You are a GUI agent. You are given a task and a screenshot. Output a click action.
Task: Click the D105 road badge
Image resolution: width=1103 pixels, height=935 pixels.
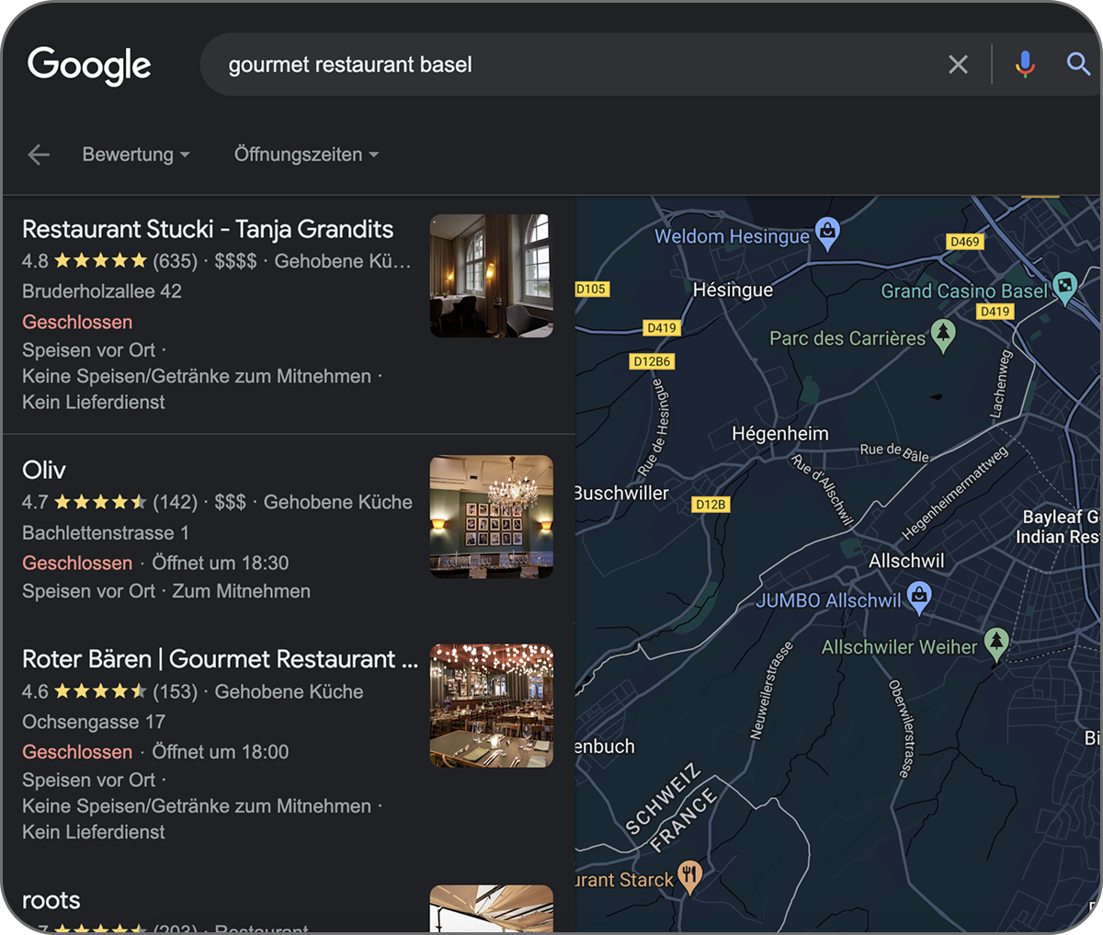point(592,289)
